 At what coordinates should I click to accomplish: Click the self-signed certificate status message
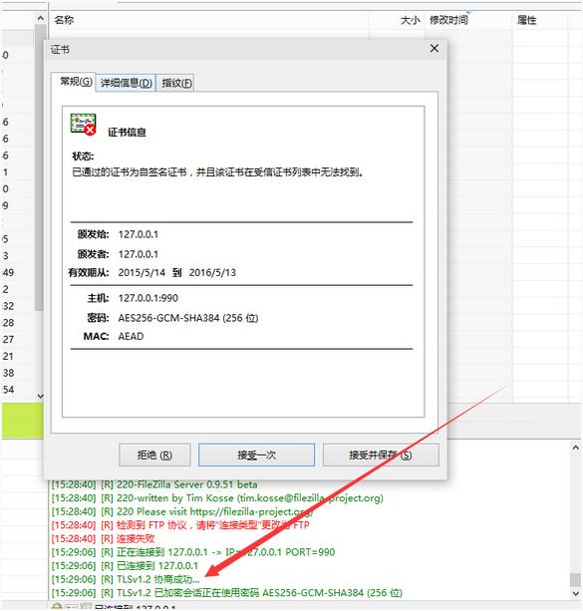218,171
